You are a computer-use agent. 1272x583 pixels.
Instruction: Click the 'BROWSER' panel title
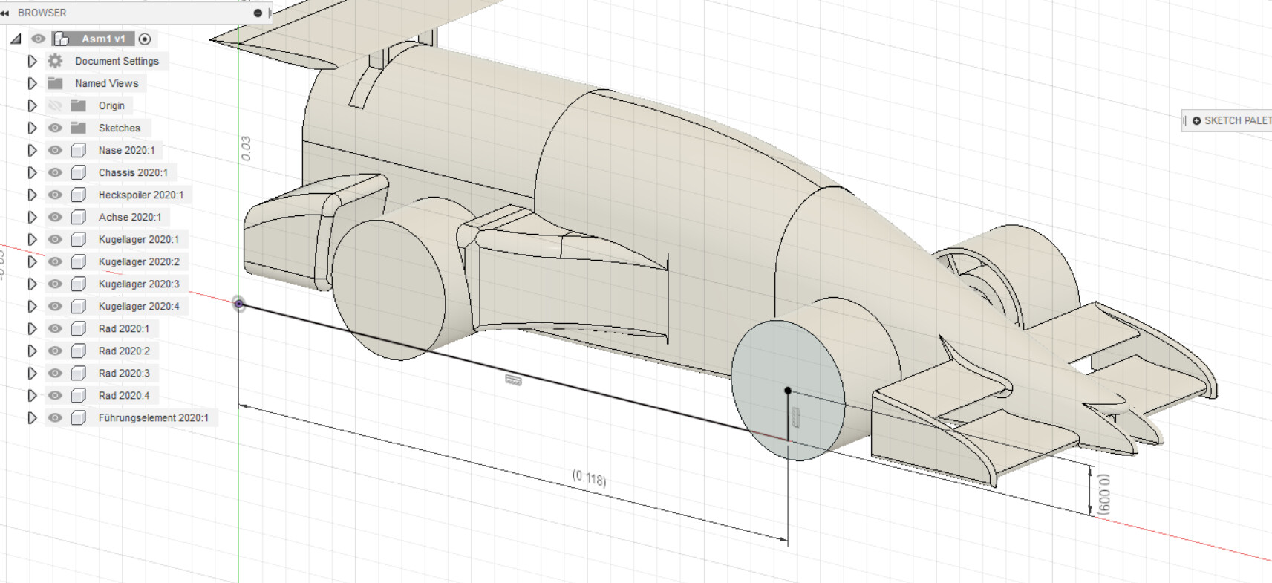pos(42,13)
